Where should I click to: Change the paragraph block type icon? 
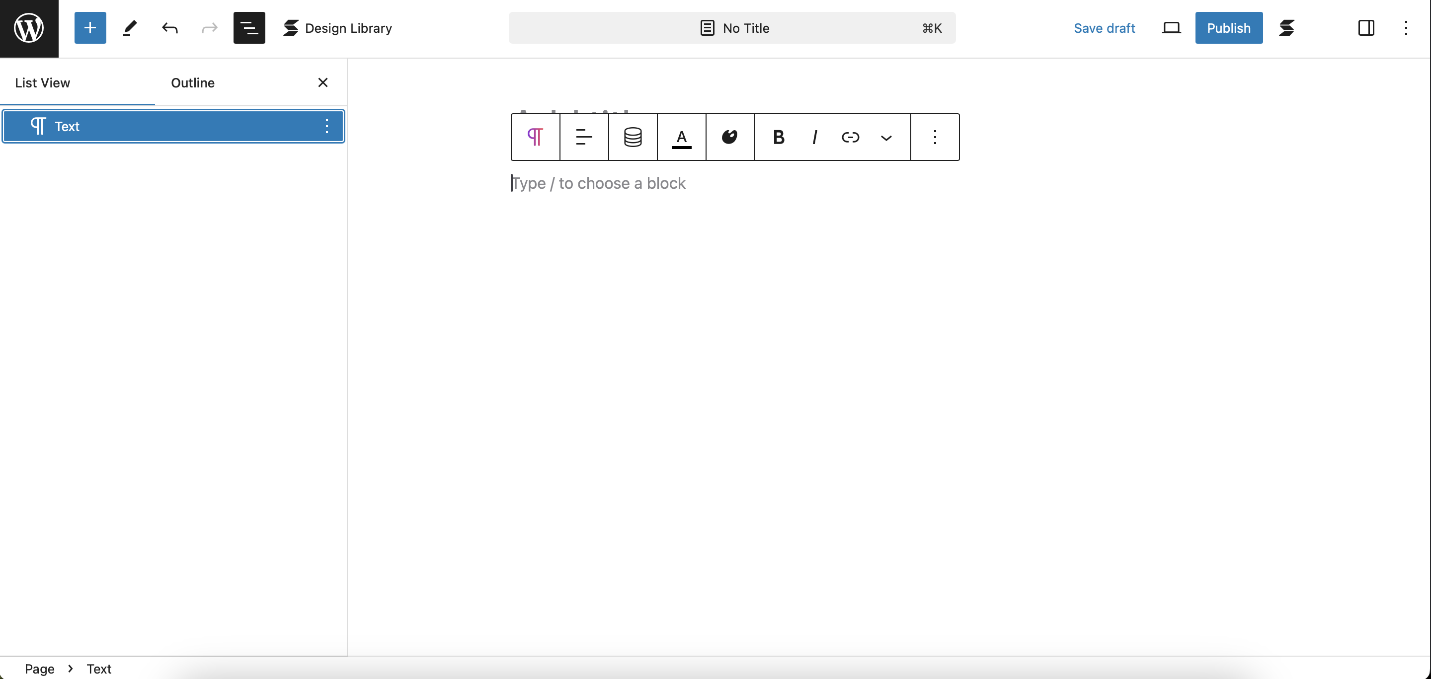coord(535,137)
